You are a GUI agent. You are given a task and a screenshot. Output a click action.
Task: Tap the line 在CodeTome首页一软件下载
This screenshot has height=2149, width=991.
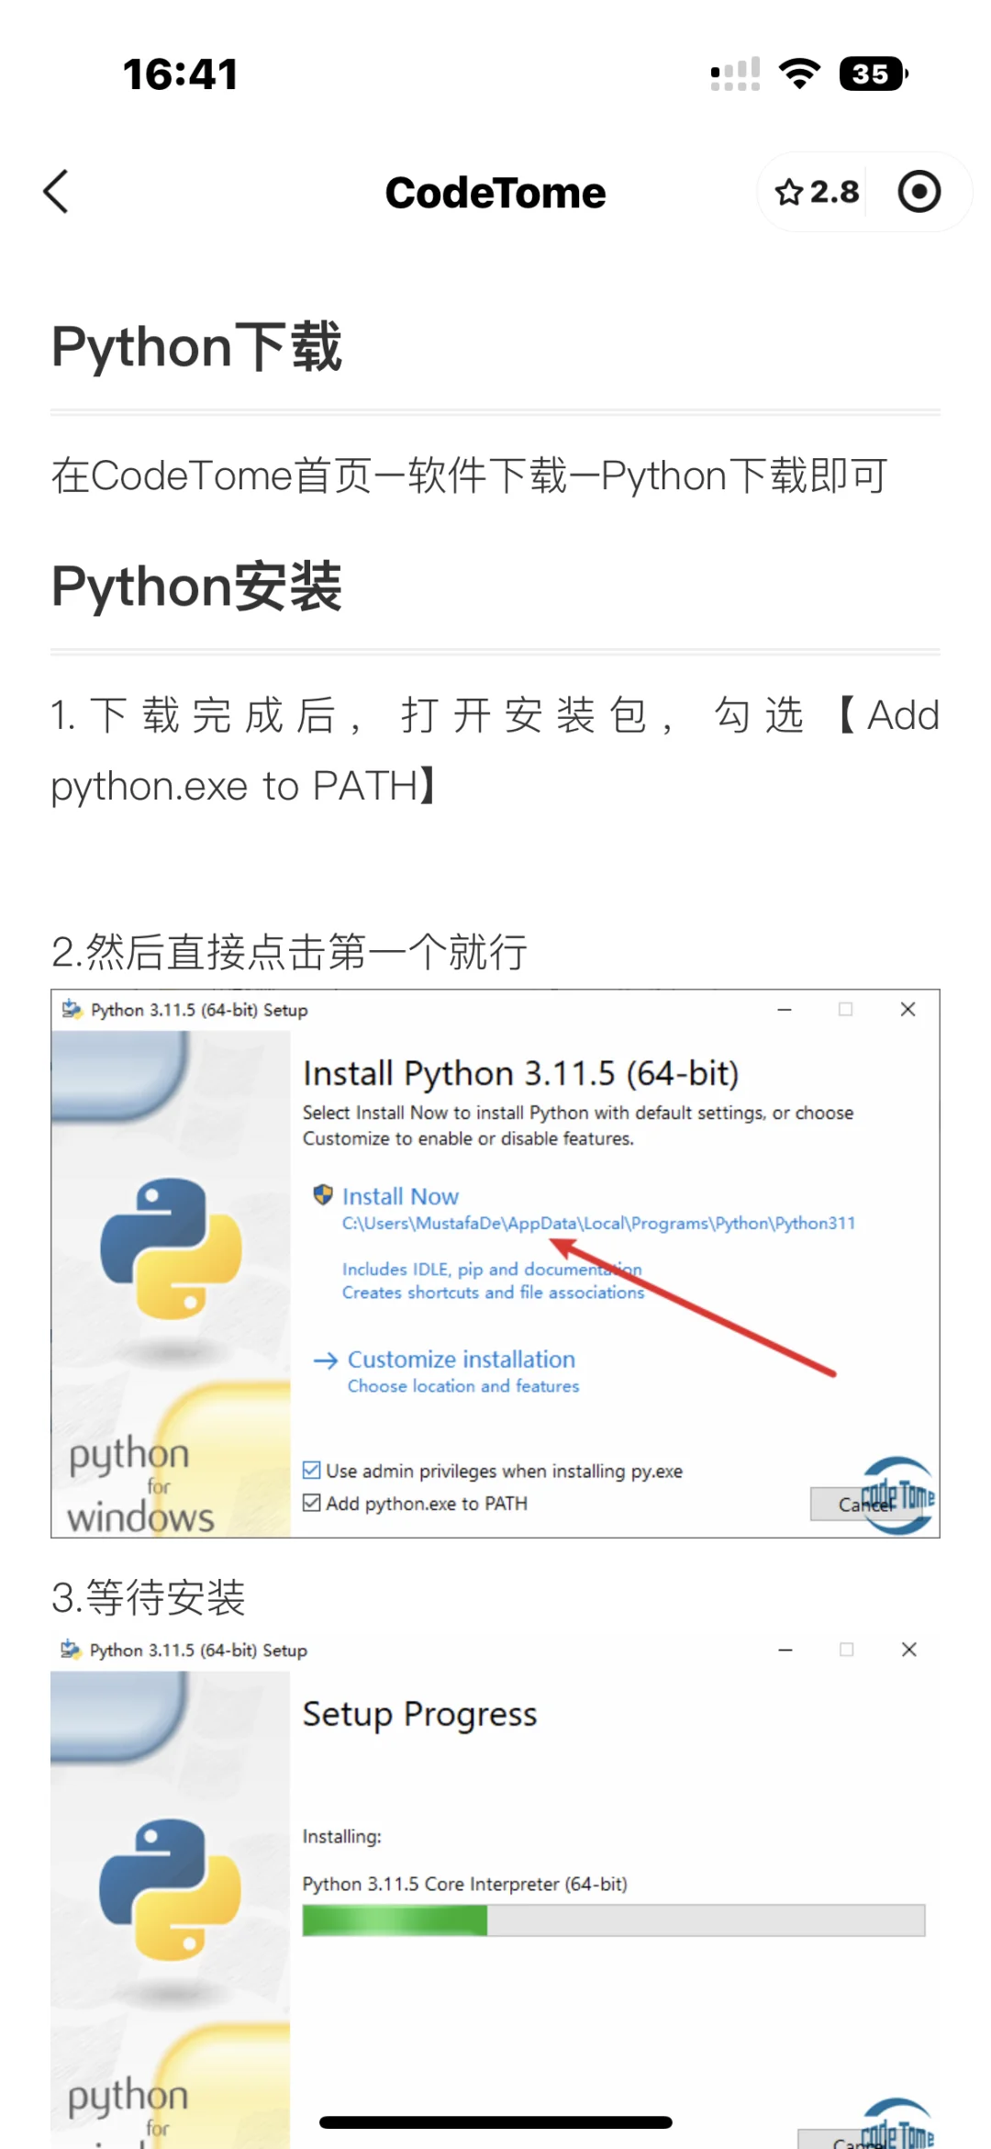pos(469,476)
